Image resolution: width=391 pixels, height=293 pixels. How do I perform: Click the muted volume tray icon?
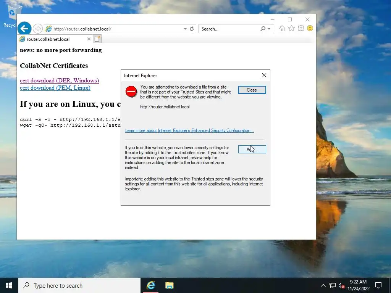(x=341, y=285)
